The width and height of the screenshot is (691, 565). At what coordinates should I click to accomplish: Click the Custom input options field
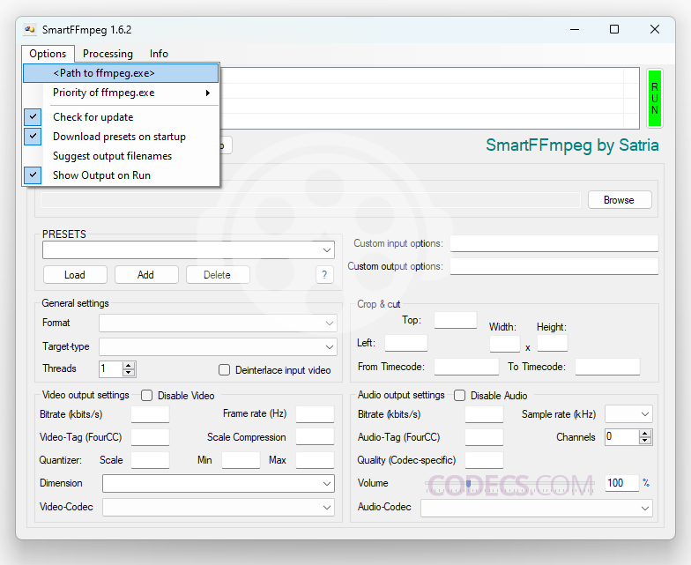click(x=554, y=243)
